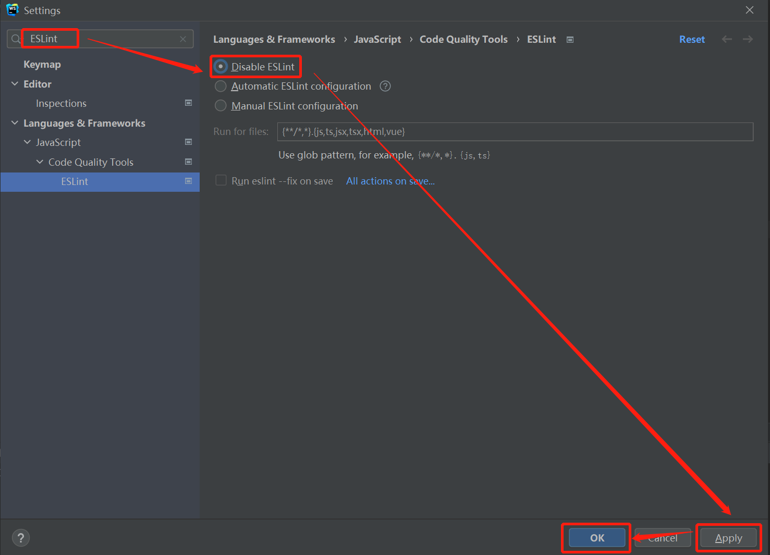Viewport: 770px width, 555px height.
Task: Click the settings icon beside the ESLint breadcrumb
Action: (x=570, y=39)
